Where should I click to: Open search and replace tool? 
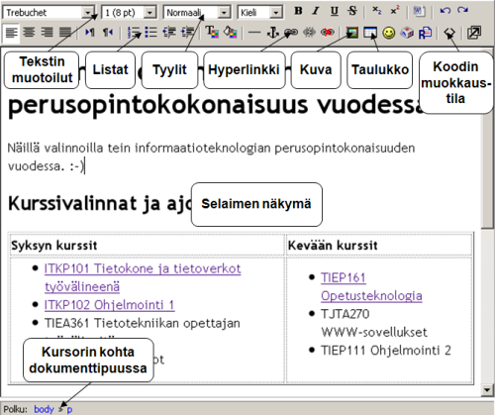click(425, 33)
